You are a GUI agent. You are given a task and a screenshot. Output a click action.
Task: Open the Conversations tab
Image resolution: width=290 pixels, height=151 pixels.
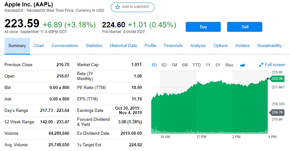[65, 46]
